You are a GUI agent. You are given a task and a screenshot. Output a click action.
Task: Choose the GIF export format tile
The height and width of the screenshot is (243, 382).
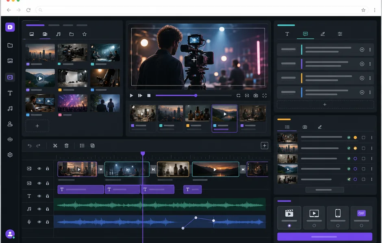pos(361,218)
